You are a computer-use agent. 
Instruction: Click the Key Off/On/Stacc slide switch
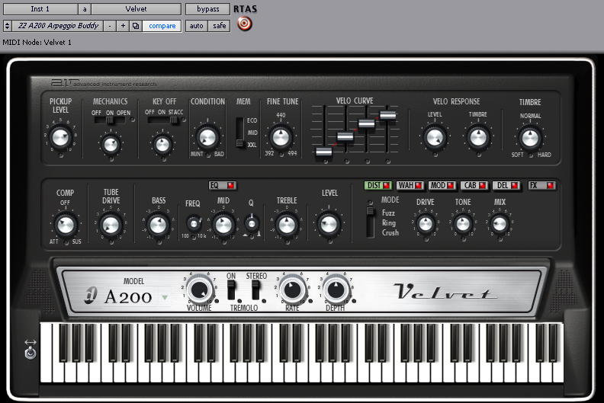[164, 120]
